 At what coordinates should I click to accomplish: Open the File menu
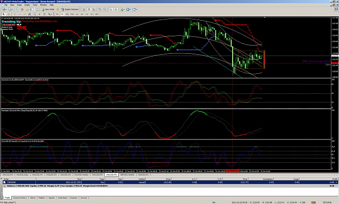coord(6,5)
